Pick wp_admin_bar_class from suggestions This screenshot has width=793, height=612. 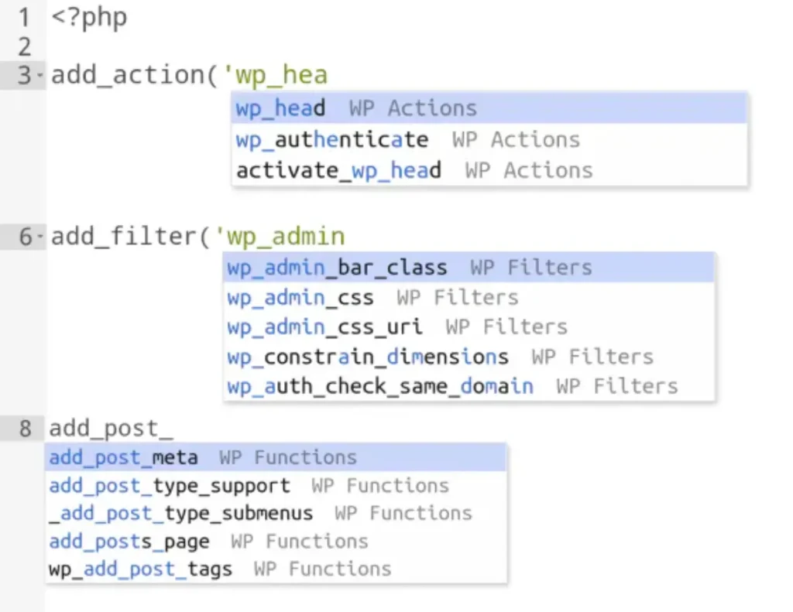click(x=336, y=267)
